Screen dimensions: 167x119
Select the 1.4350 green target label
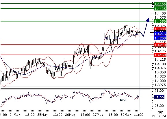160,21
